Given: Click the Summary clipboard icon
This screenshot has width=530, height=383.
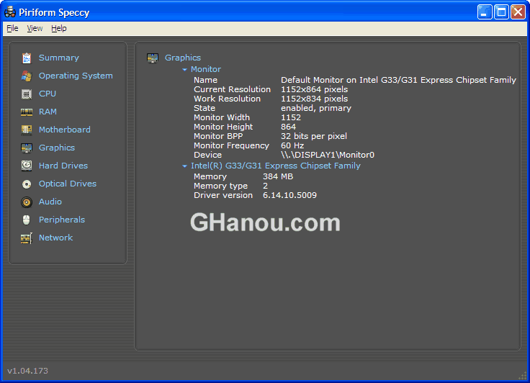Looking at the screenshot, I should point(27,58).
